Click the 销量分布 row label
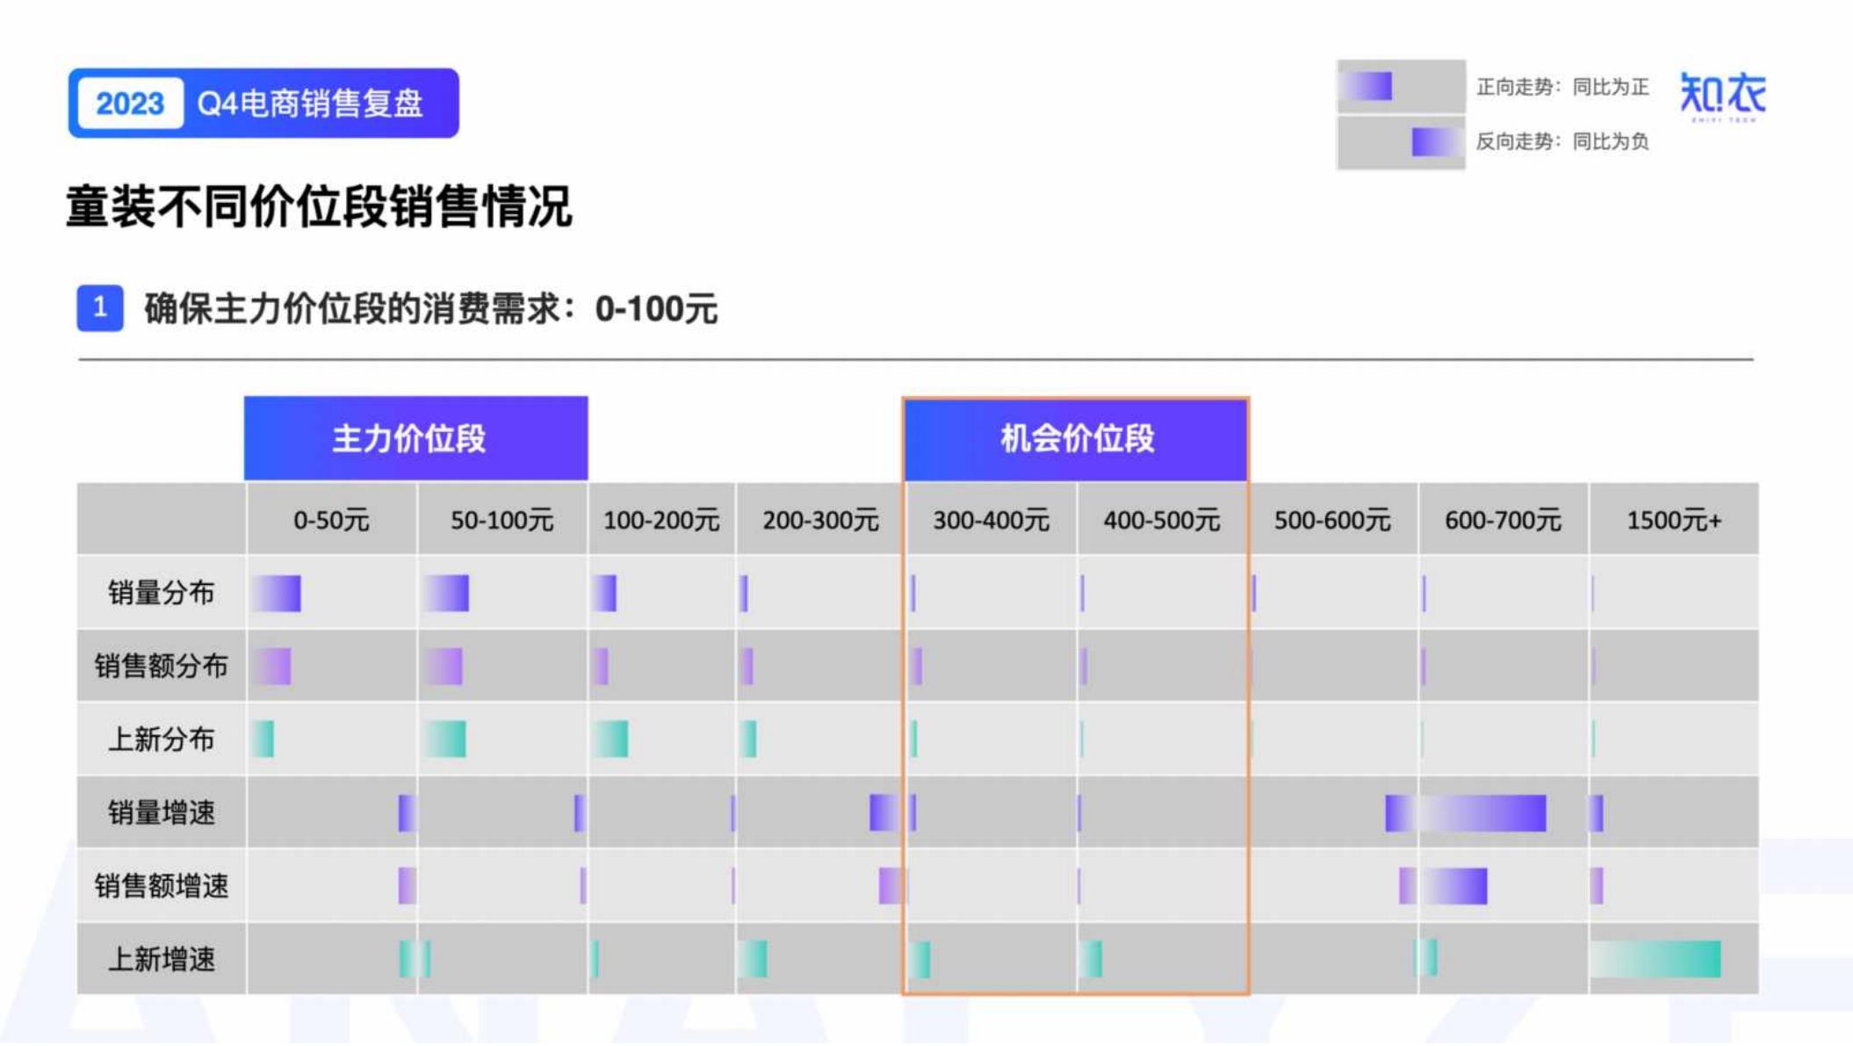 (162, 593)
